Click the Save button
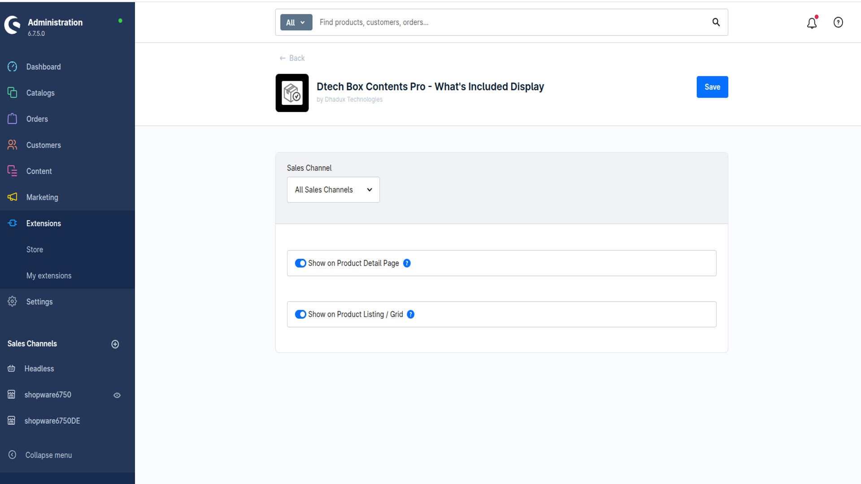 pyautogui.click(x=712, y=87)
